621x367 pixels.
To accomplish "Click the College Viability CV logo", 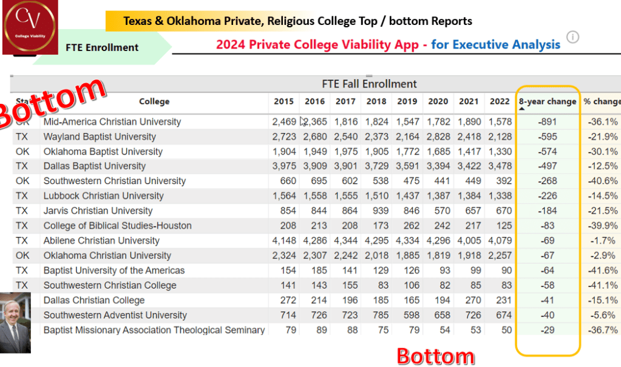I will [x=30, y=27].
